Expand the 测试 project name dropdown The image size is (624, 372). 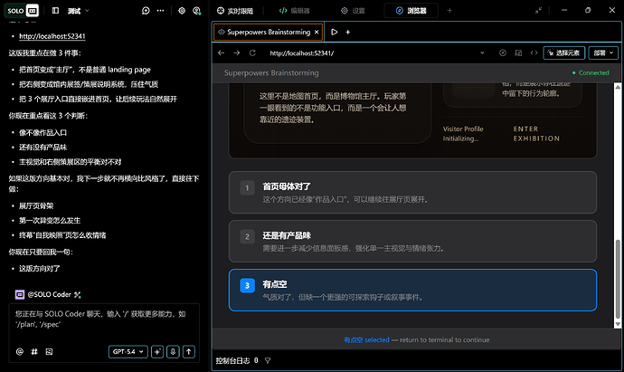point(79,10)
